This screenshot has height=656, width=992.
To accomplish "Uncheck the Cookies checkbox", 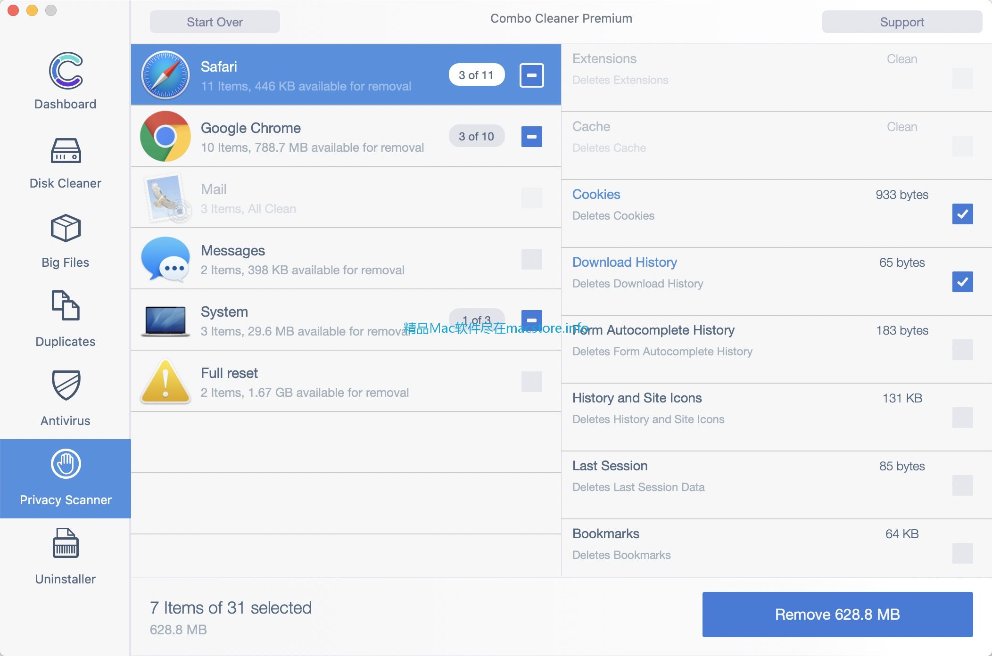I will [963, 214].
